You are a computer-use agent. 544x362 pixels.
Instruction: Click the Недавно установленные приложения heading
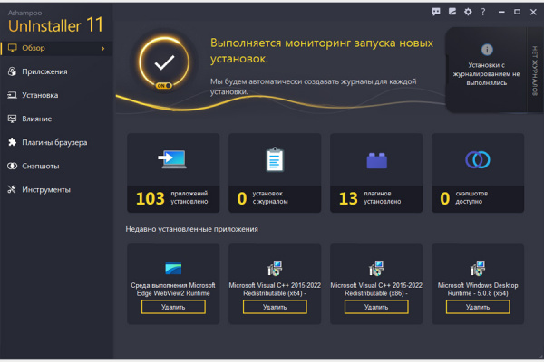(x=192, y=229)
